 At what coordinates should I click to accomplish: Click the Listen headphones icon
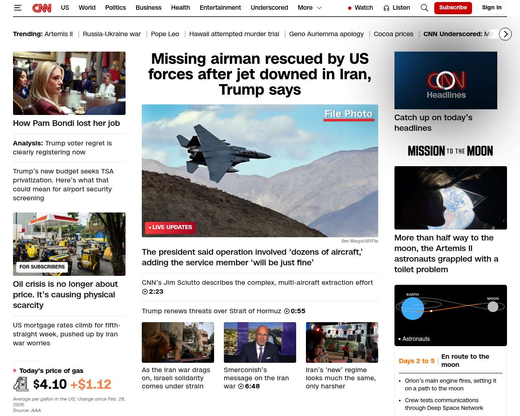386,8
